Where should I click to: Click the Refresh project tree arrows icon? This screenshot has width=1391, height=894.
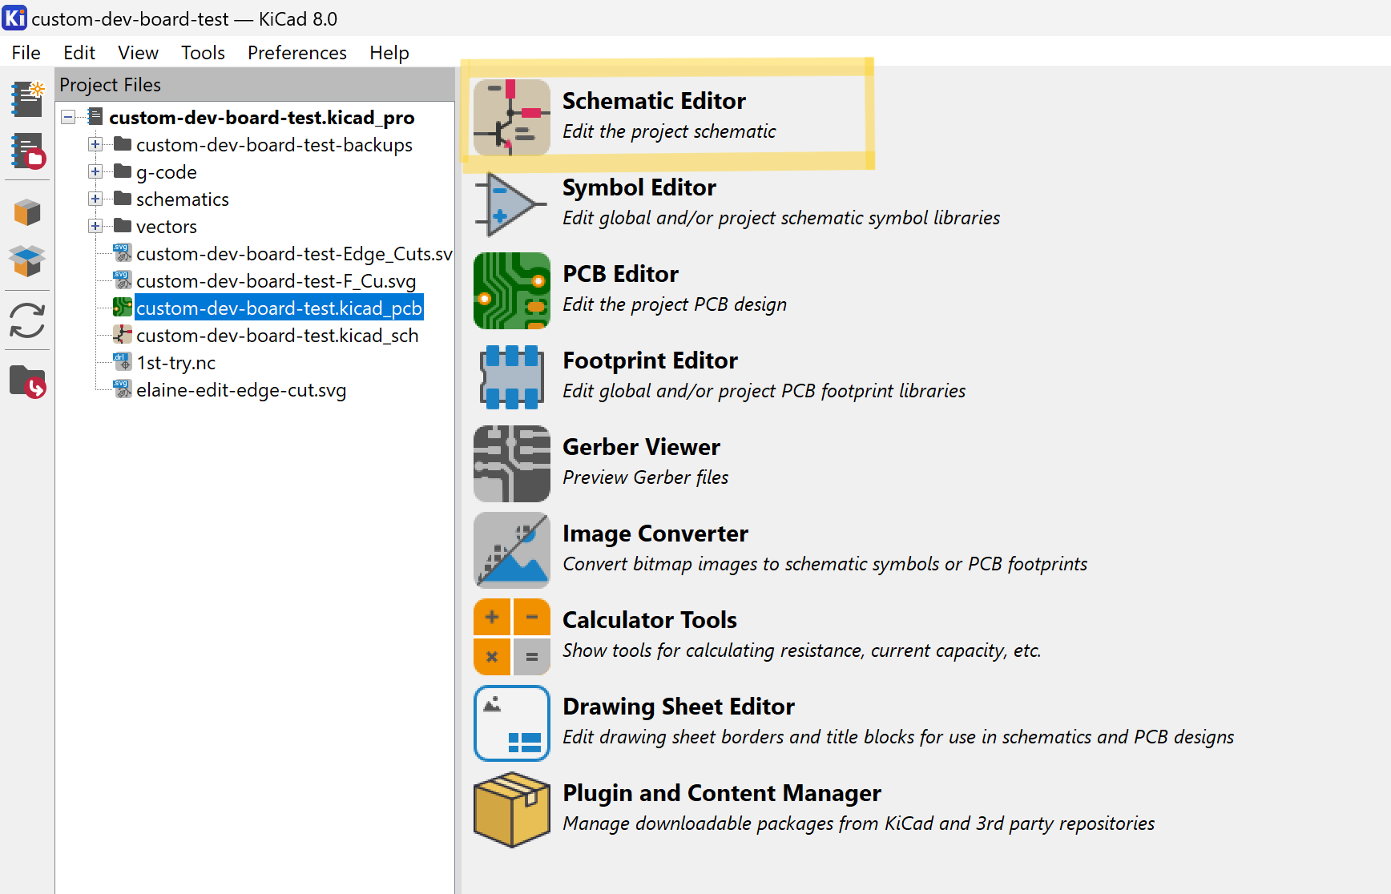[x=27, y=321]
